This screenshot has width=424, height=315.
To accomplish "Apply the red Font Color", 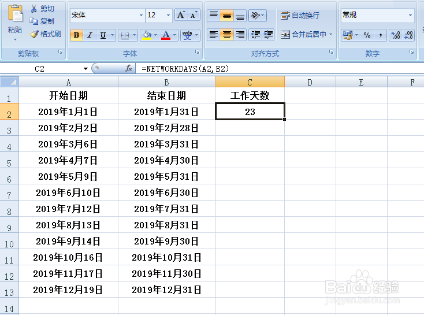I will pyautogui.click(x=166, y=35).
